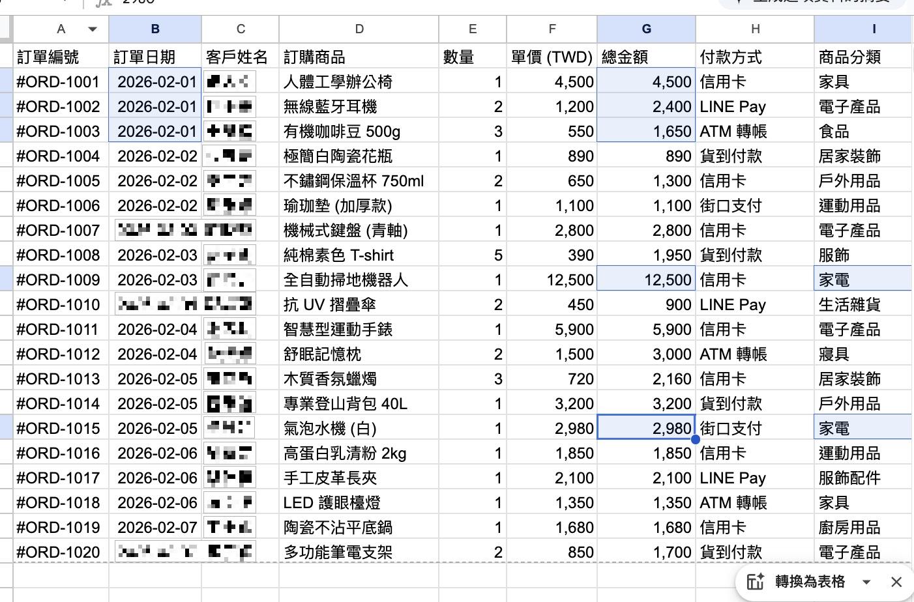Click product cell 氣泡水機 (白)

tap(359, 428)
